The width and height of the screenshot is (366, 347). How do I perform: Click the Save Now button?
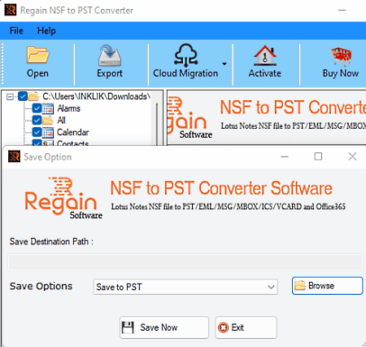[164, 327]
